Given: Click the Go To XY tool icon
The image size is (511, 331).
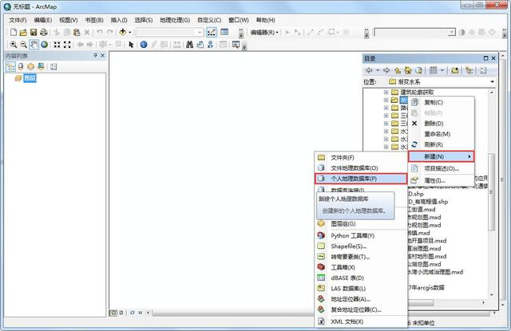Looking at the screenshot, I should pos(211,45).
